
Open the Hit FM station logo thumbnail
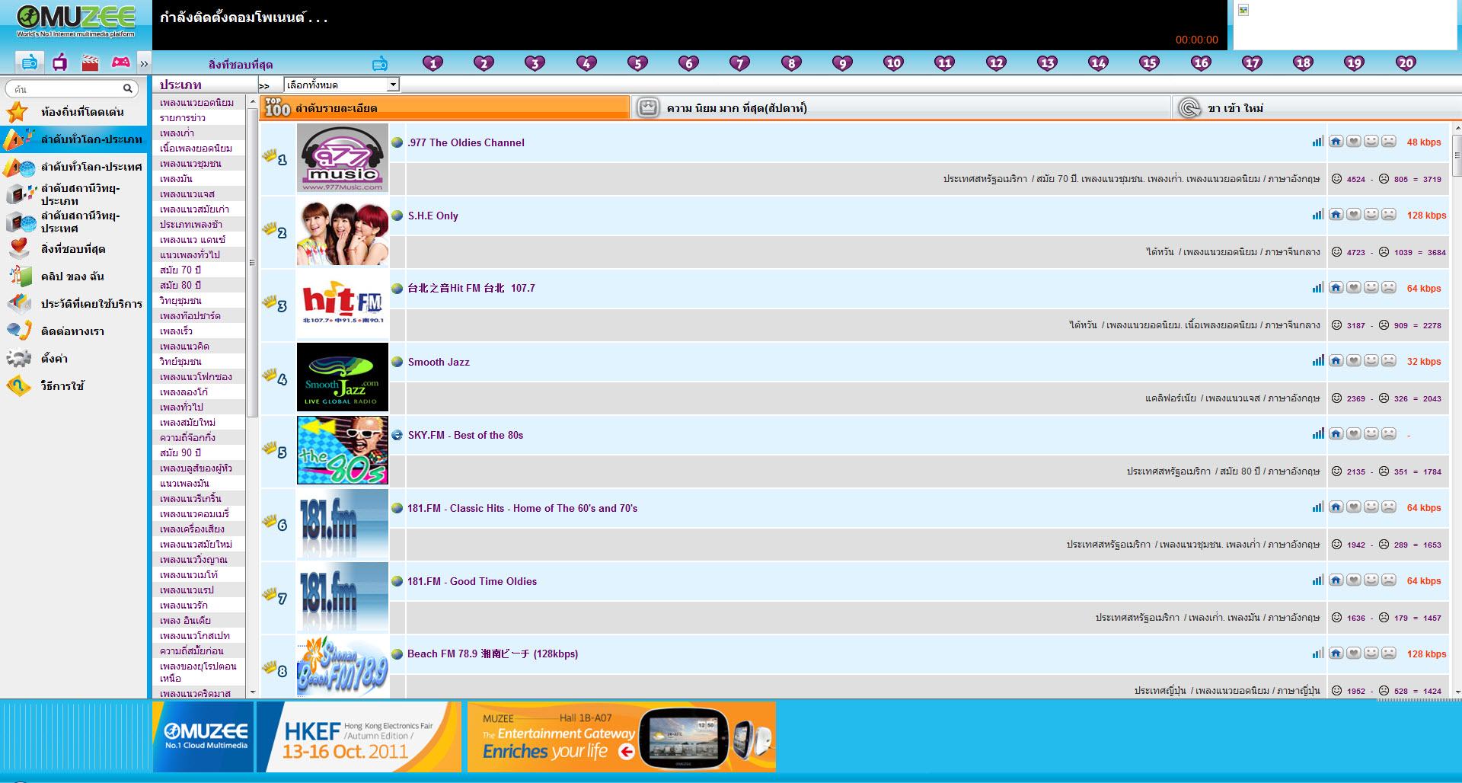point(343,303)
